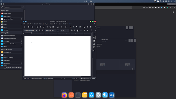
Task: Click the Insert Table grid icon
Action: pos(80,27)
